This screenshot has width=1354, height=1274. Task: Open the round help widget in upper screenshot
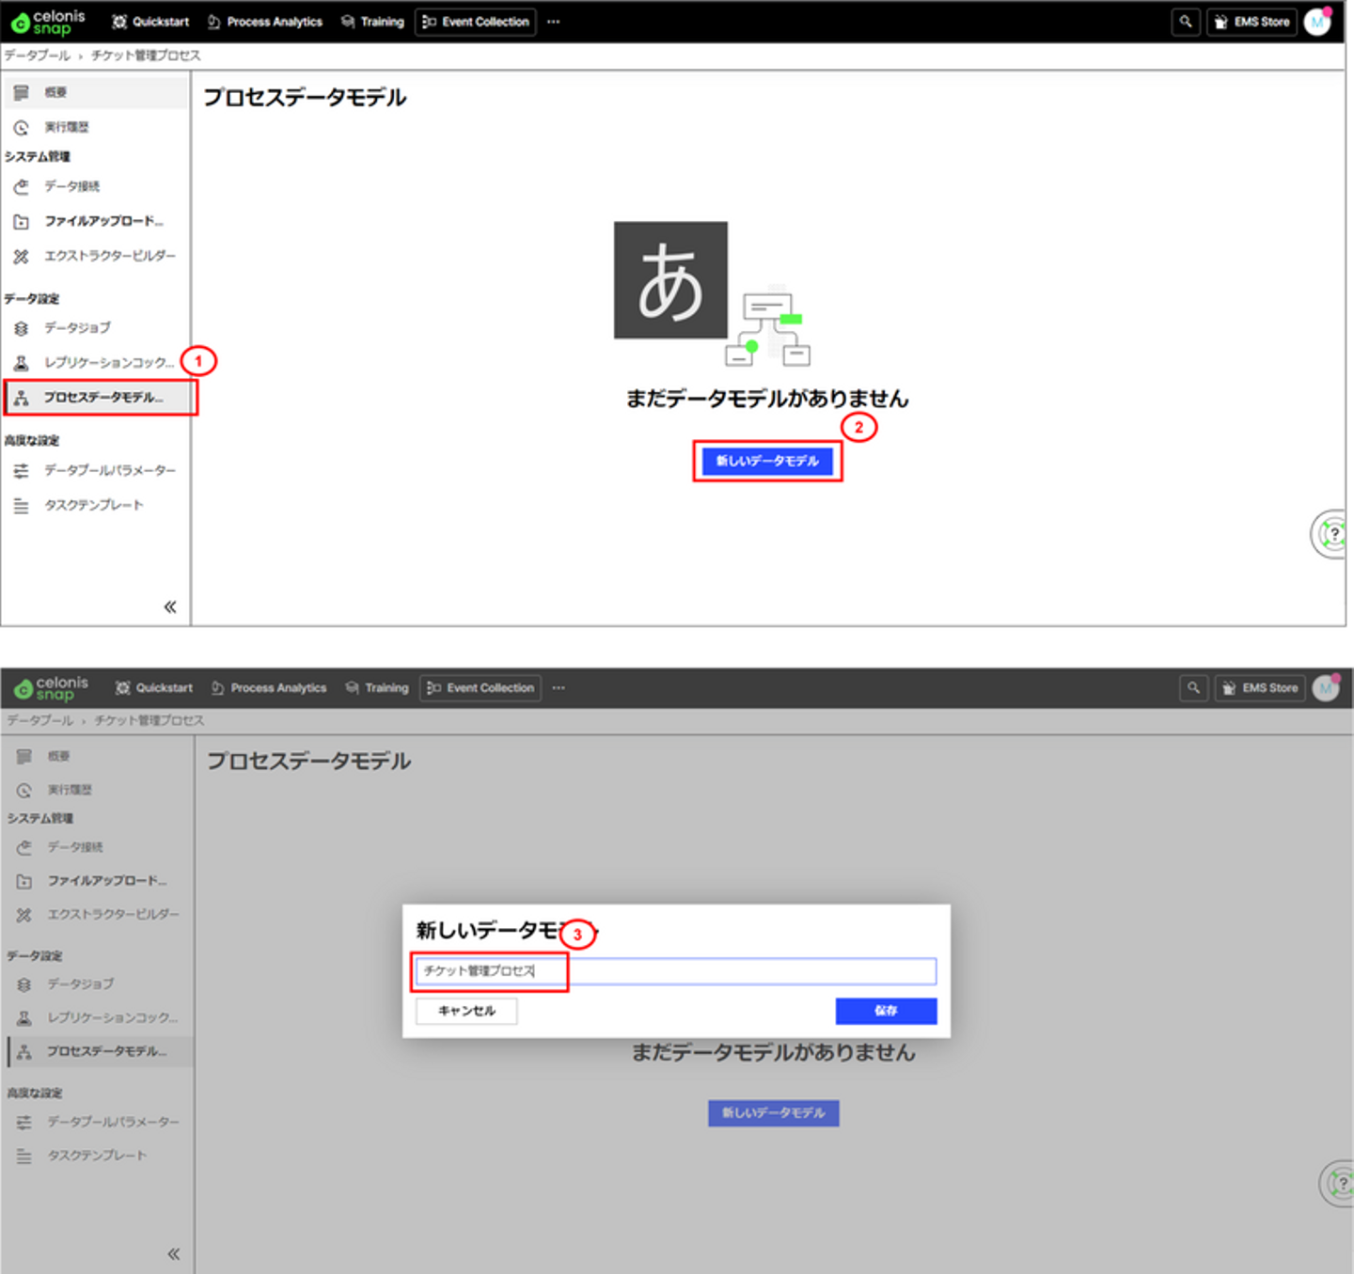pos(1330,534)
